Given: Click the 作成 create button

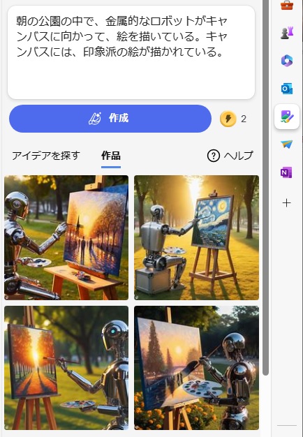Looking at the screenshot, I should [110, 119].
